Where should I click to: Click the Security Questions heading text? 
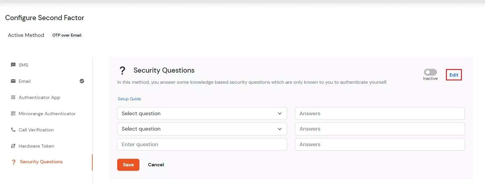pyautogui.click(x=164, y=70)
